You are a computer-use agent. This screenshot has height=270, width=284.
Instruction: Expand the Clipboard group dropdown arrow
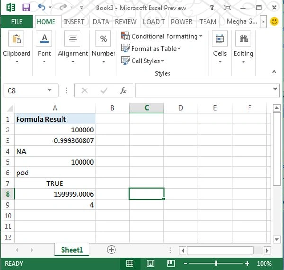[x=17, y=62]
